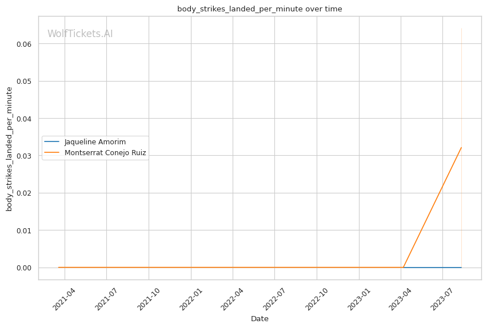The height and width of the screenshot is (328, 487).
Task: Select the 2023-04 date tick label
Action: [400, 298]
